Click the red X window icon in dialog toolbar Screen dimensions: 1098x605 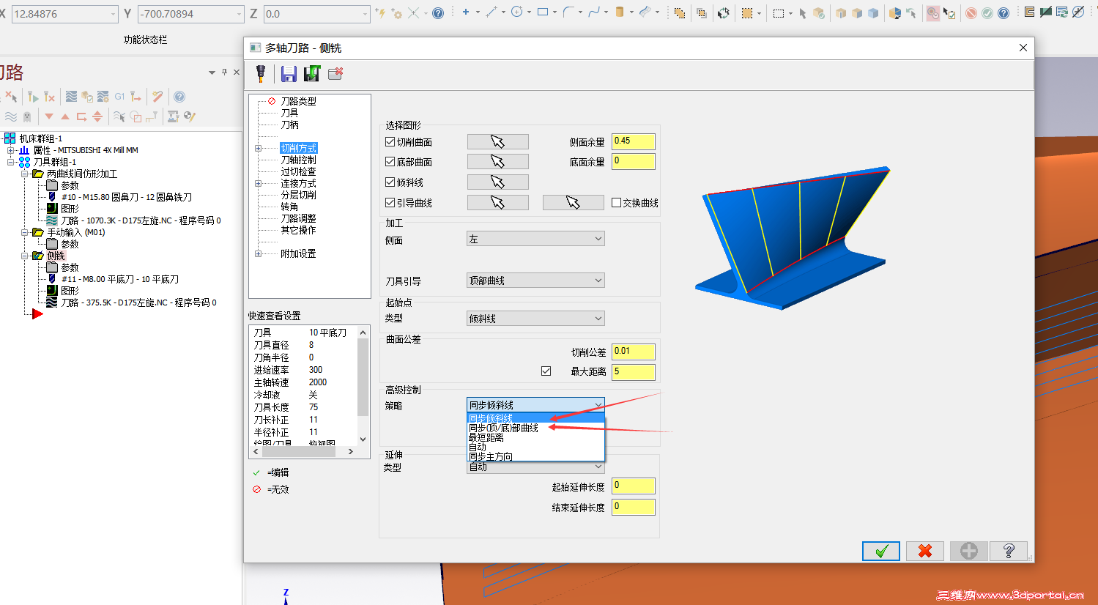pyautogui.click(x=335, y=73)
